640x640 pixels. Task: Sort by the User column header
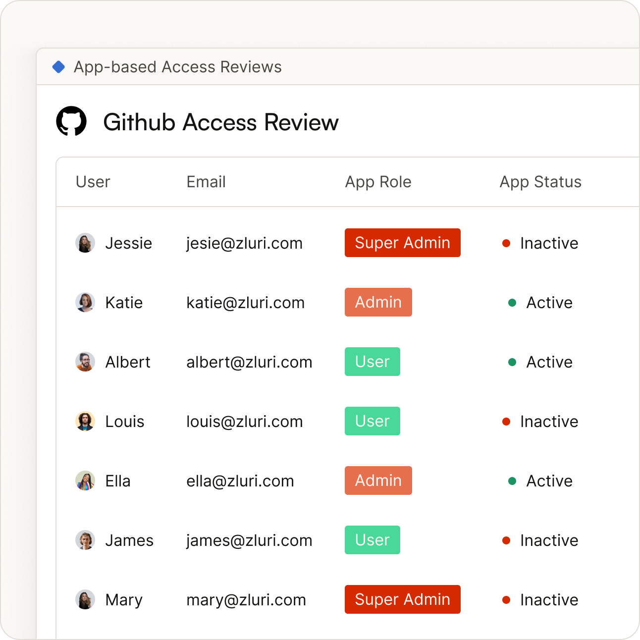click(93, 182)
